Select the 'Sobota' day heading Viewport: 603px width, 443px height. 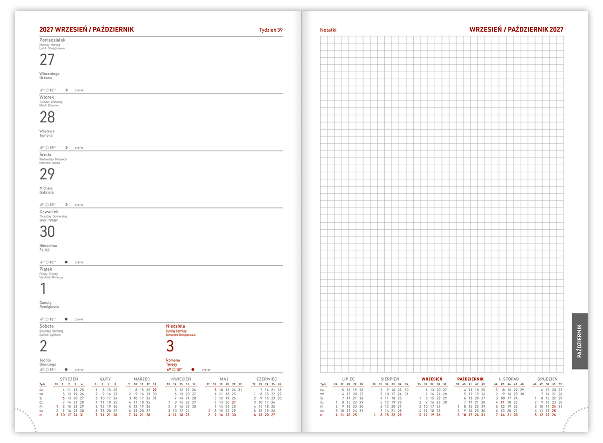click(47, 326)
